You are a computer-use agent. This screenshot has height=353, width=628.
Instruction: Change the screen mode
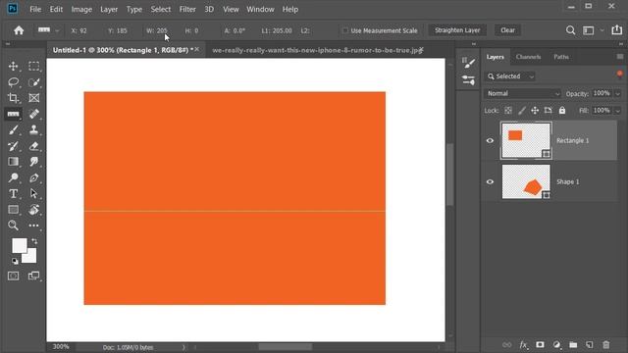[34, 277]
